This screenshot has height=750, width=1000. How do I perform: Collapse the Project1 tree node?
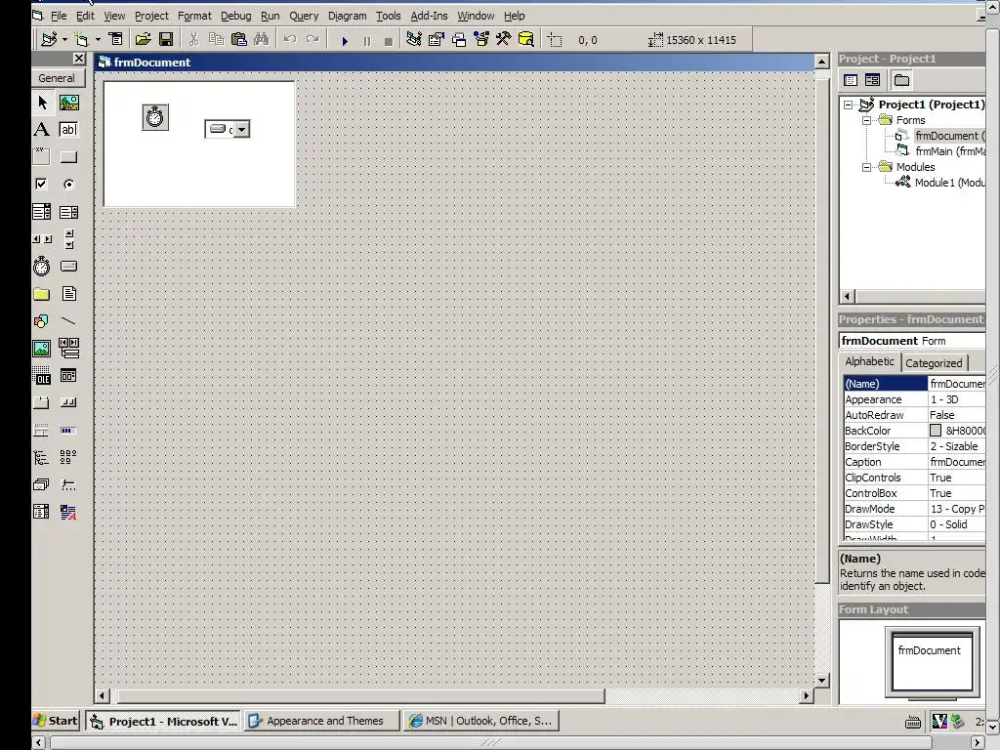click(848, 104)
